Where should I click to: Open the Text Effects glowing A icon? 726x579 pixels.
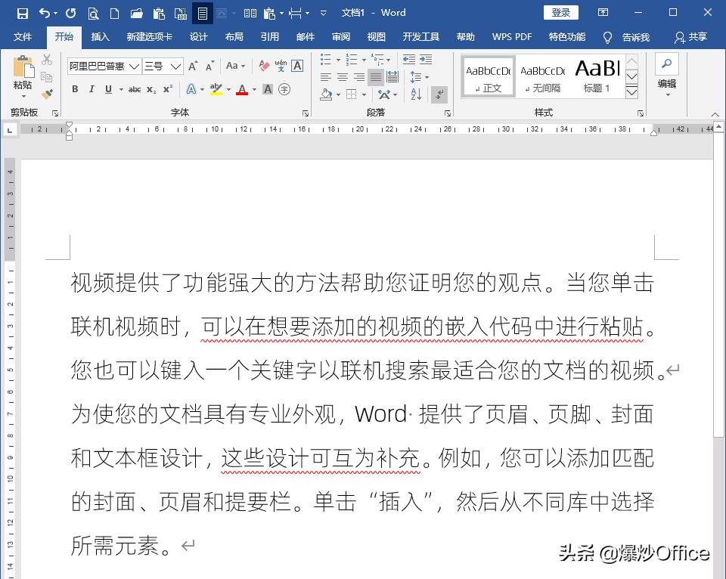191,89
